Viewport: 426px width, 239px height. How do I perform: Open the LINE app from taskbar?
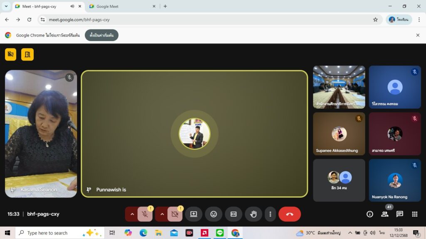pyautogui.click(x=220, y=233)
